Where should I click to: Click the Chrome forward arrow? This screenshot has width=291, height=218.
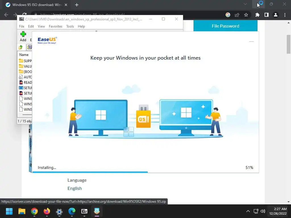[15, 15]
